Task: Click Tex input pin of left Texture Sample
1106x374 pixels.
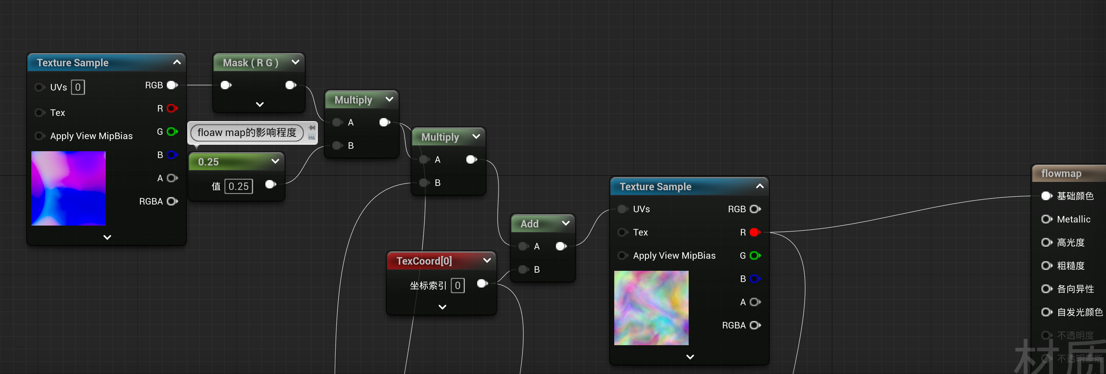Action: click(x=40, y=112)
